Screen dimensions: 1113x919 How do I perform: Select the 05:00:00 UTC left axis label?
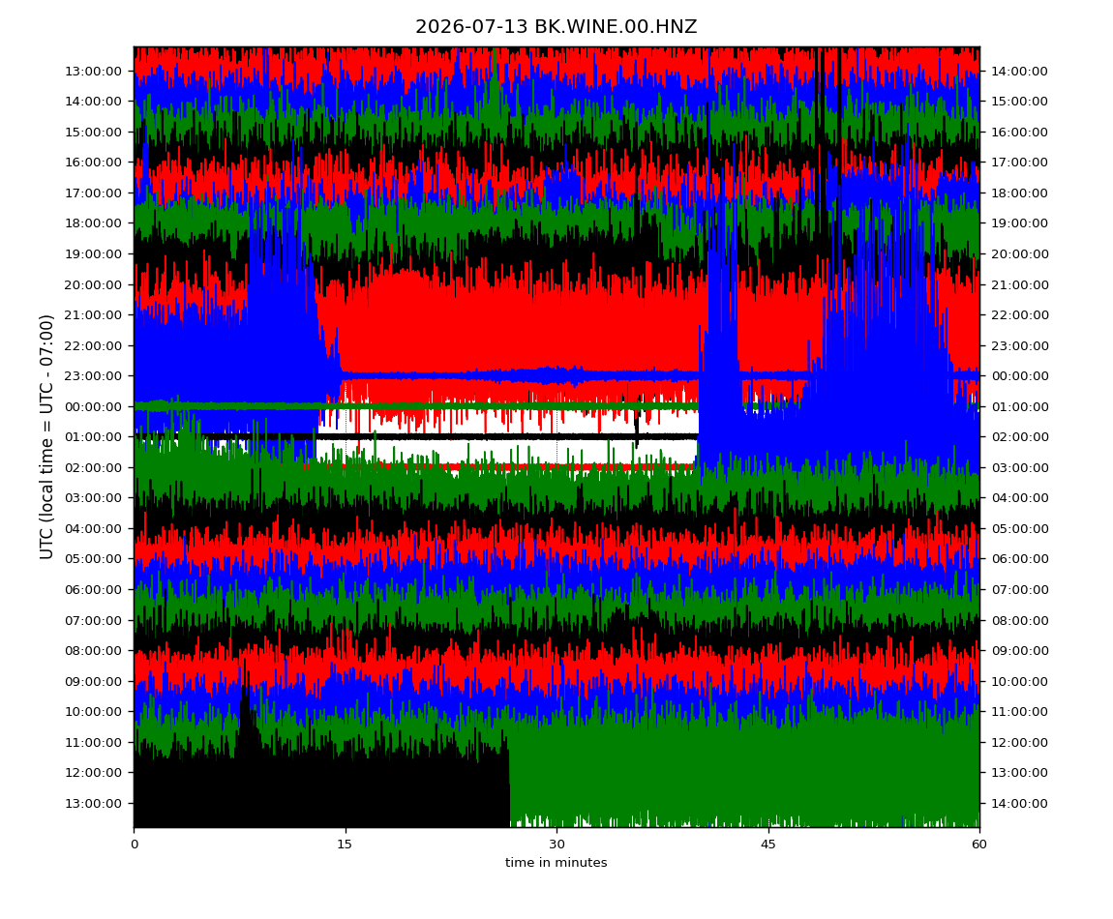pos(93,559)
